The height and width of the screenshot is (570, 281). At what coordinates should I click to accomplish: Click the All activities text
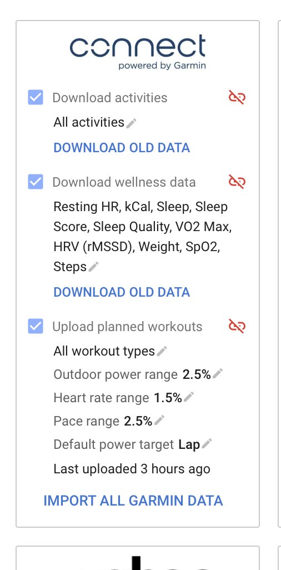(89, 122)
